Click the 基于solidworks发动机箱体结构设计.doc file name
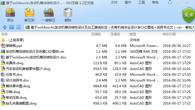The image size is (195, 110). tap(36, 57)
